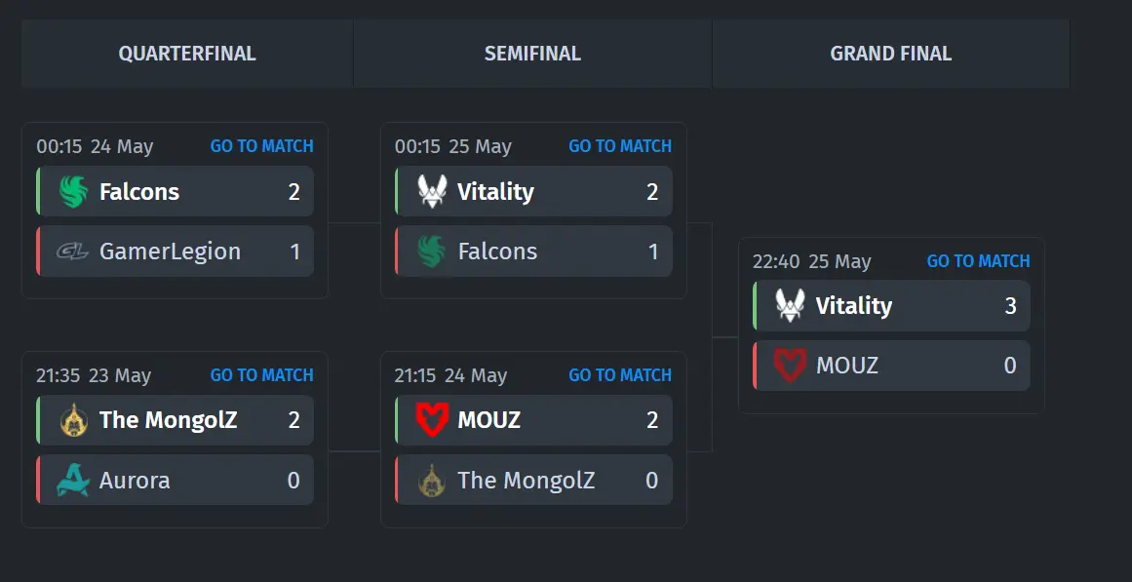Click the Vitality logo in the semifinal
This screenshot has width=1132, height=582.
tap(432, 191)
